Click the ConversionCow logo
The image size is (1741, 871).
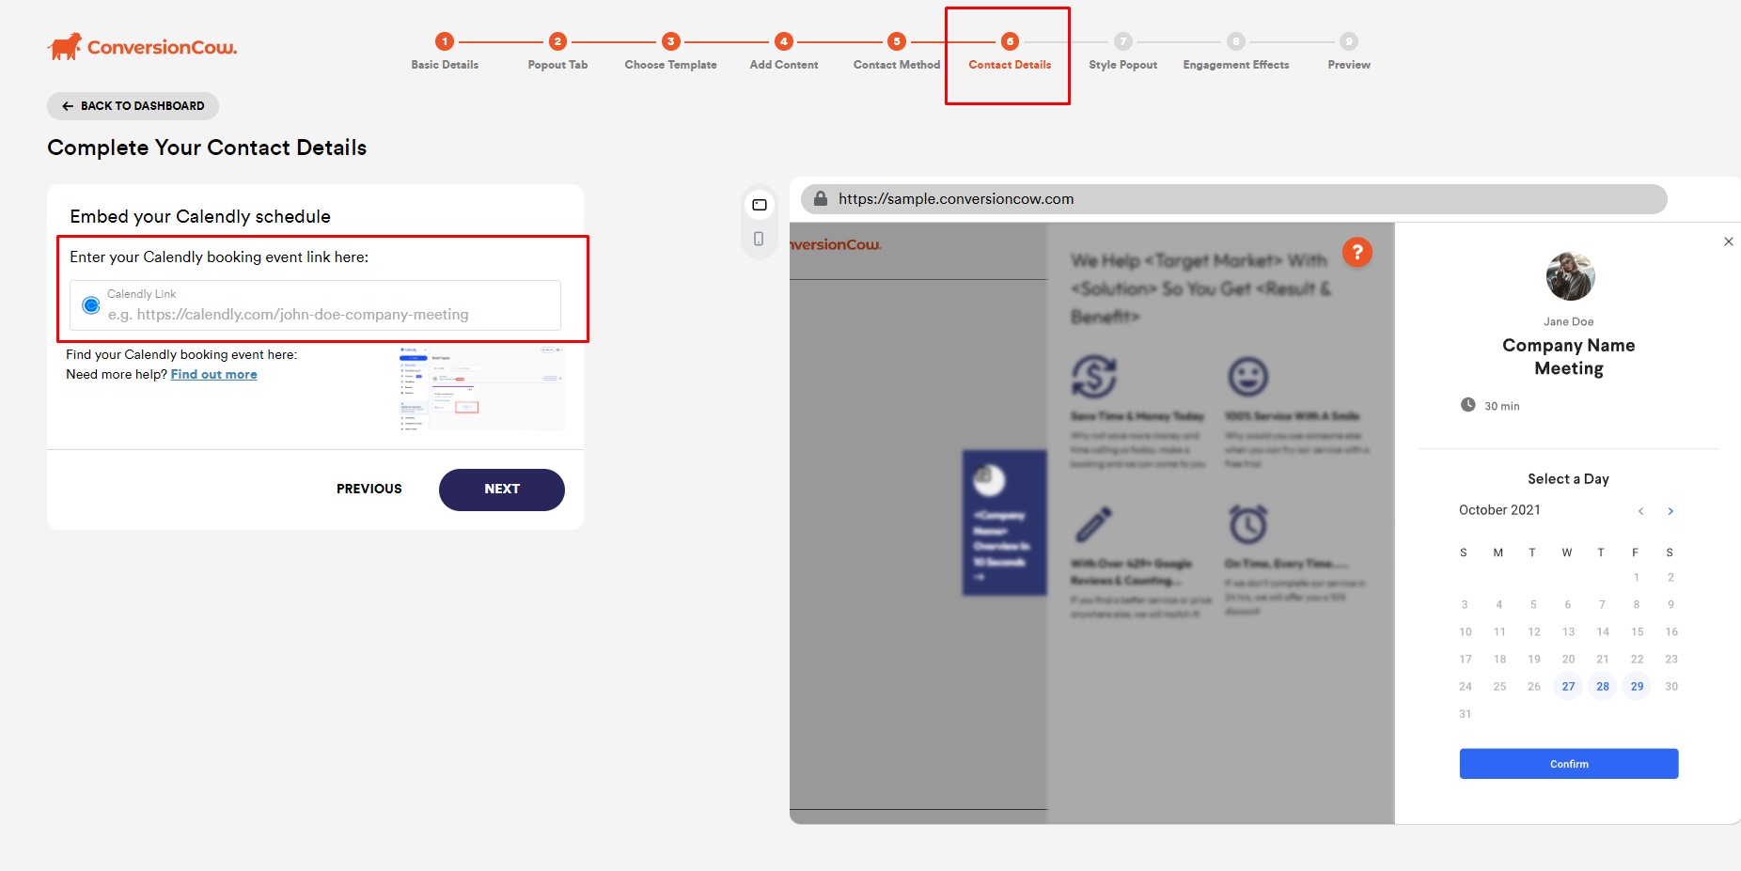pyautogui.click(x=142, y=46)
